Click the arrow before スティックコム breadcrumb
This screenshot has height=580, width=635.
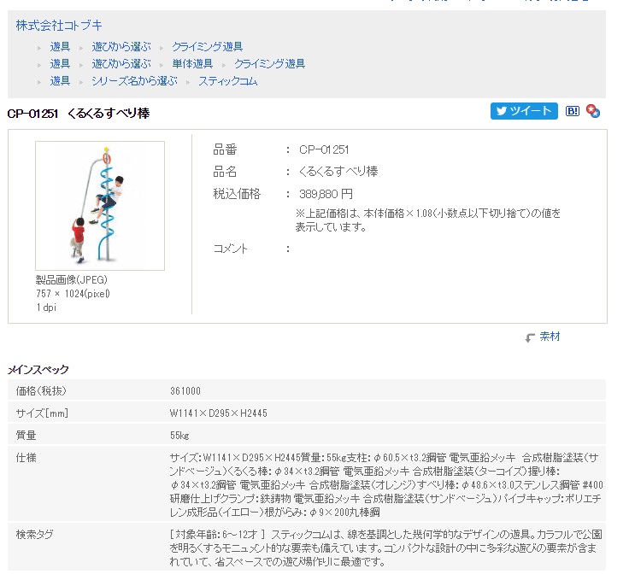coord(189,82)
